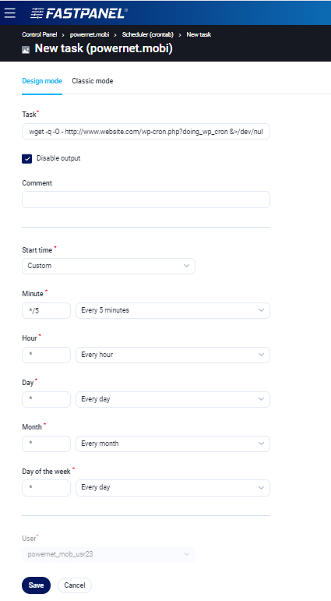331x601 pixels.
Task: Uncheck the Disable output checkbox
Action: pos(26,159)
